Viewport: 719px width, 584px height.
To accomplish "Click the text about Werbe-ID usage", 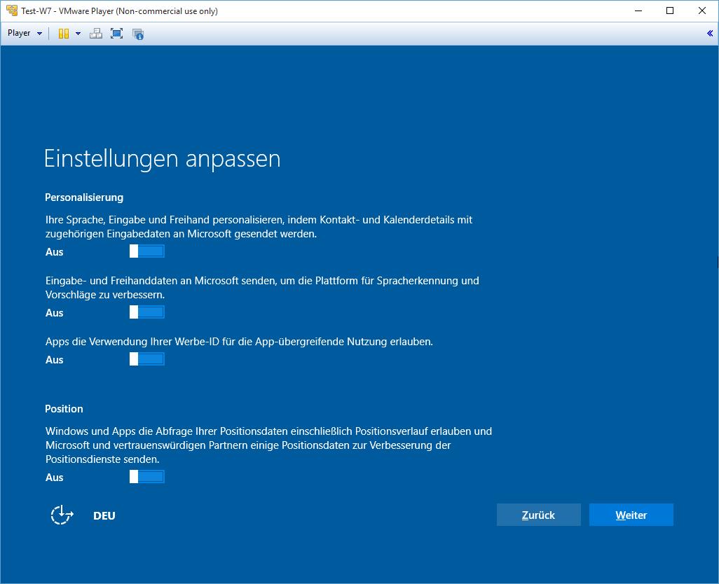I will tap(239, 342).
